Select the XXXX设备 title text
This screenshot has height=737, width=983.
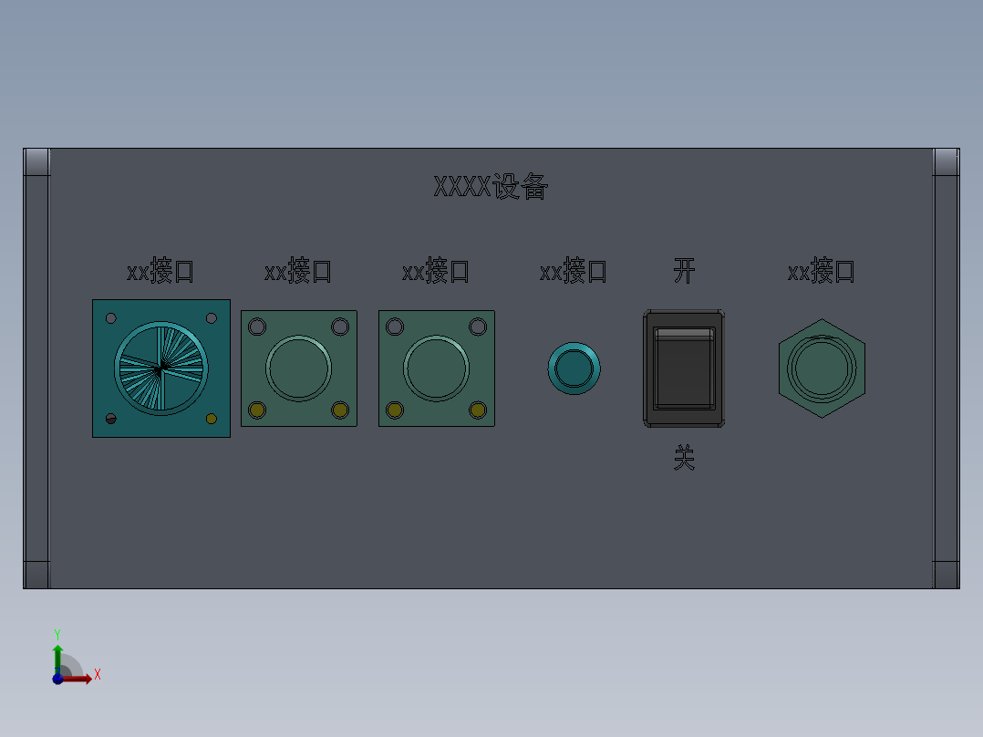(x=491, y=186)
